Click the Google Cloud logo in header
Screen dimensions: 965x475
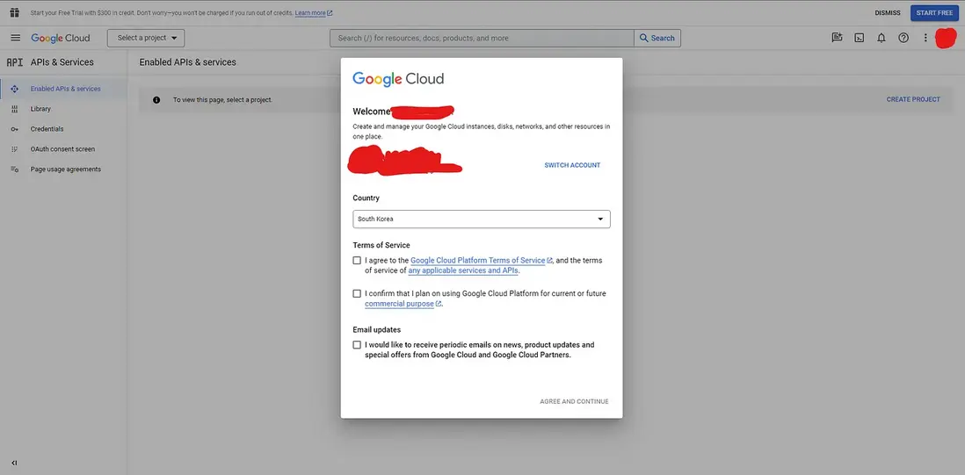(x=61, y=38)
